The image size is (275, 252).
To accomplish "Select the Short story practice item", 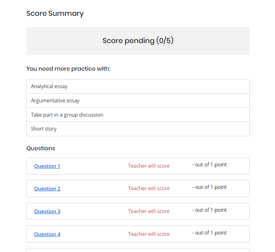I will coord(43,129).
